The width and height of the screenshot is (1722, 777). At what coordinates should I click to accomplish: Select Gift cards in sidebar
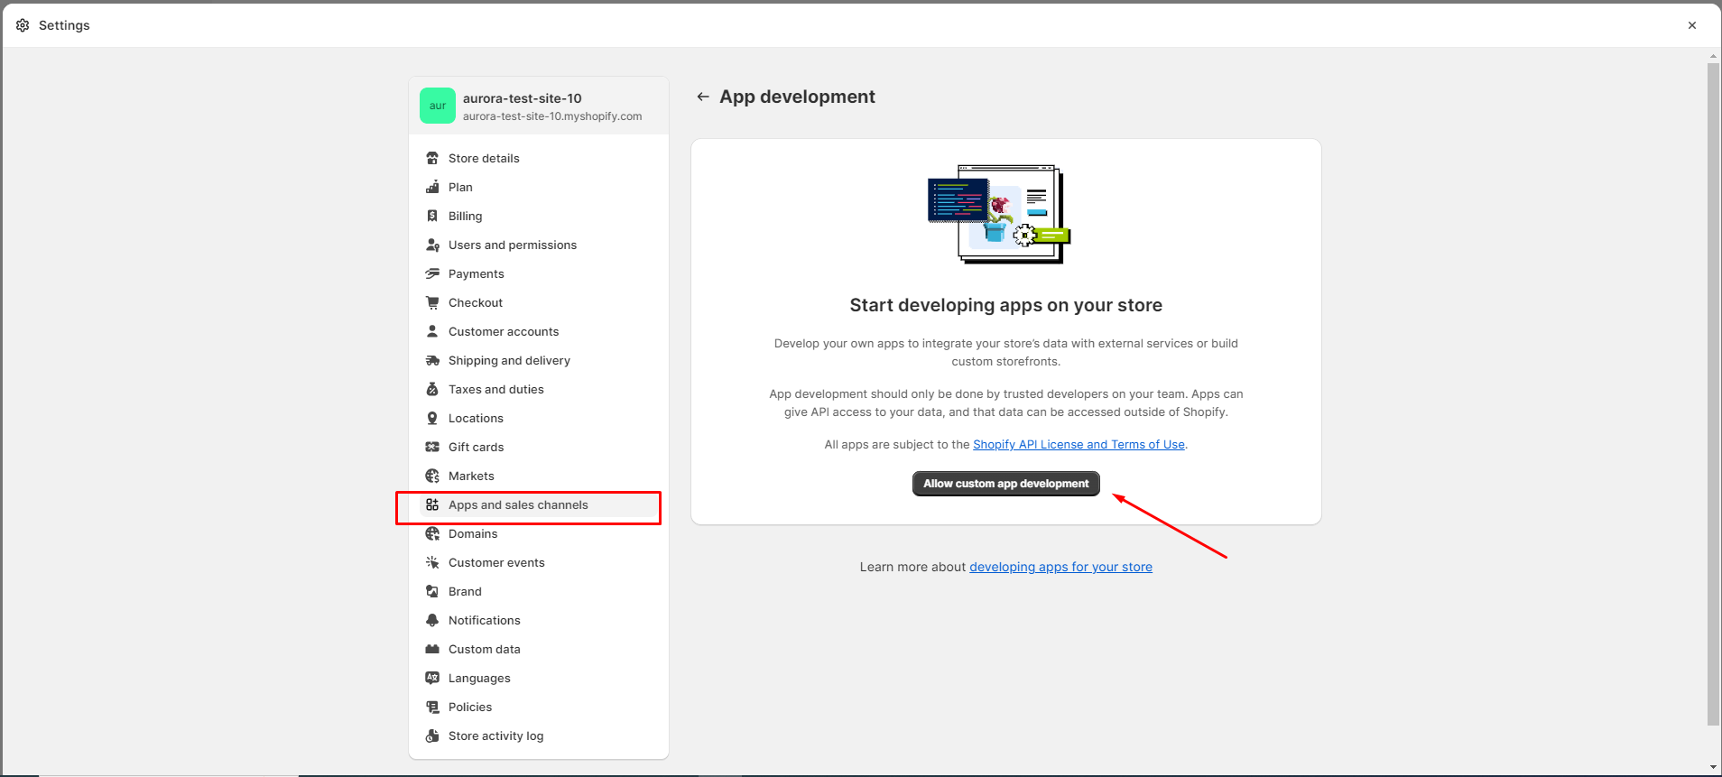539,447
